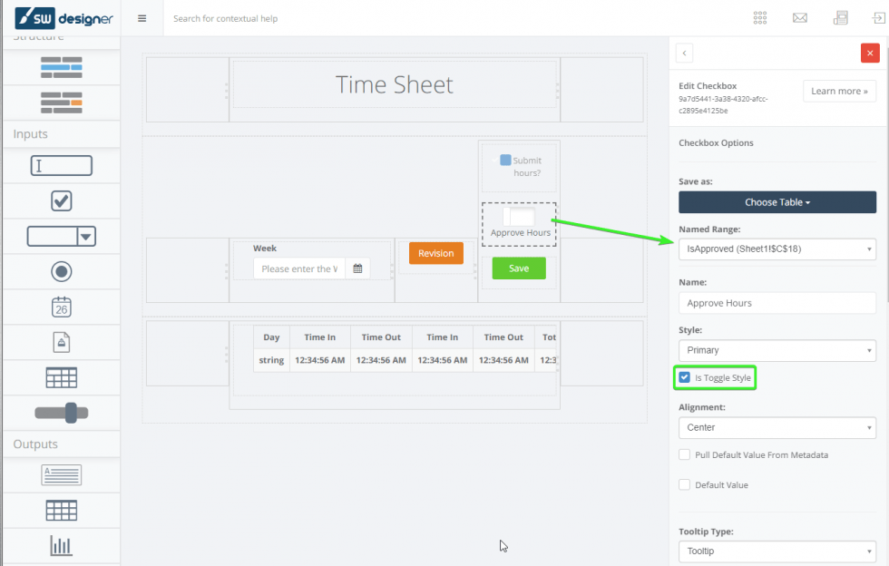The height and width of the screenshot is (566, 889).
Task: Click the envelope mail icon in header
Action: pyautogui.click(x=799, y=17)
